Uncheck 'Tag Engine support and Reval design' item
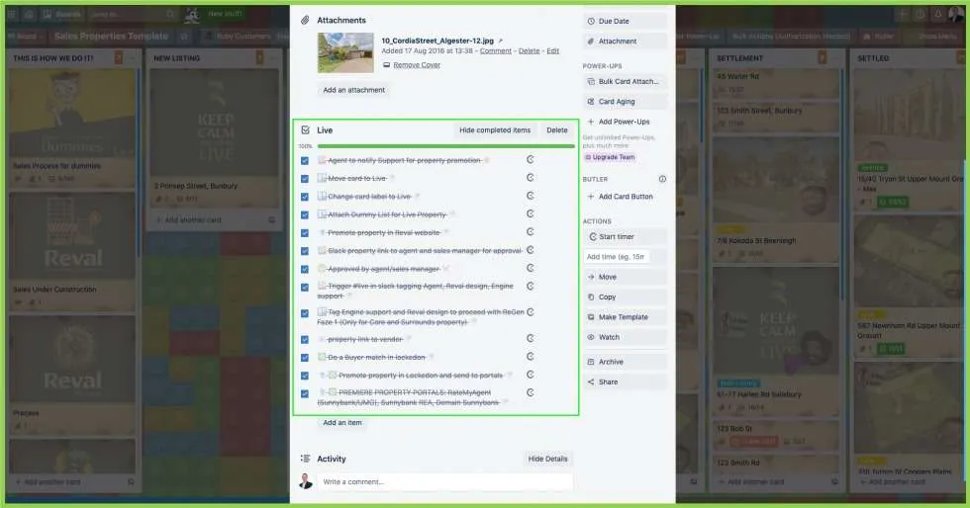This screenshot has width=970, height=508. [x=305, y=313]
